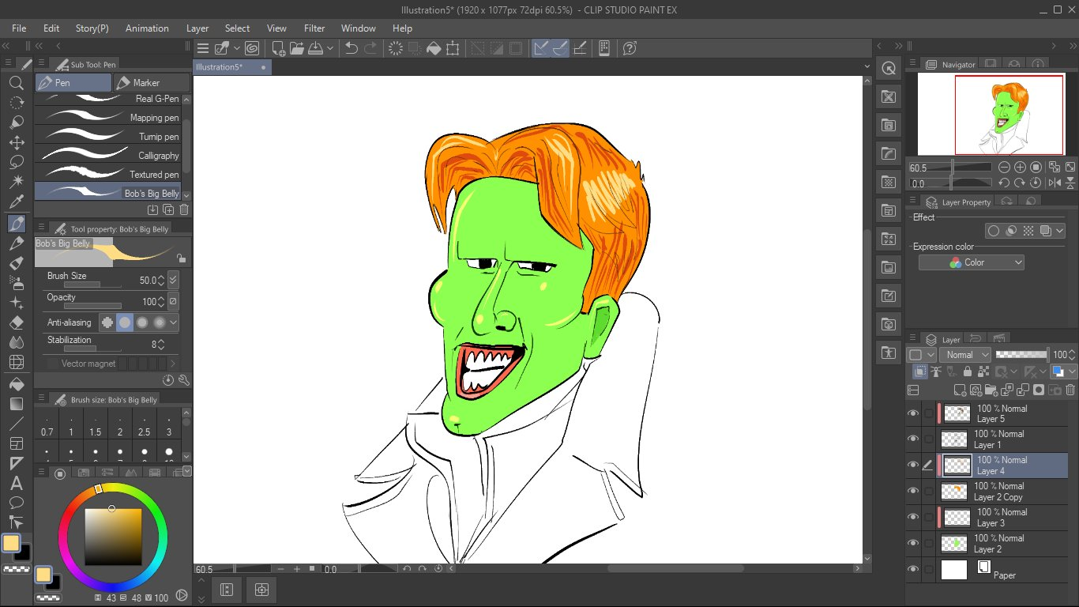Toggle the Vector magnet checkbox
This screenshot has width=1079, height=607.
point(53,364)
